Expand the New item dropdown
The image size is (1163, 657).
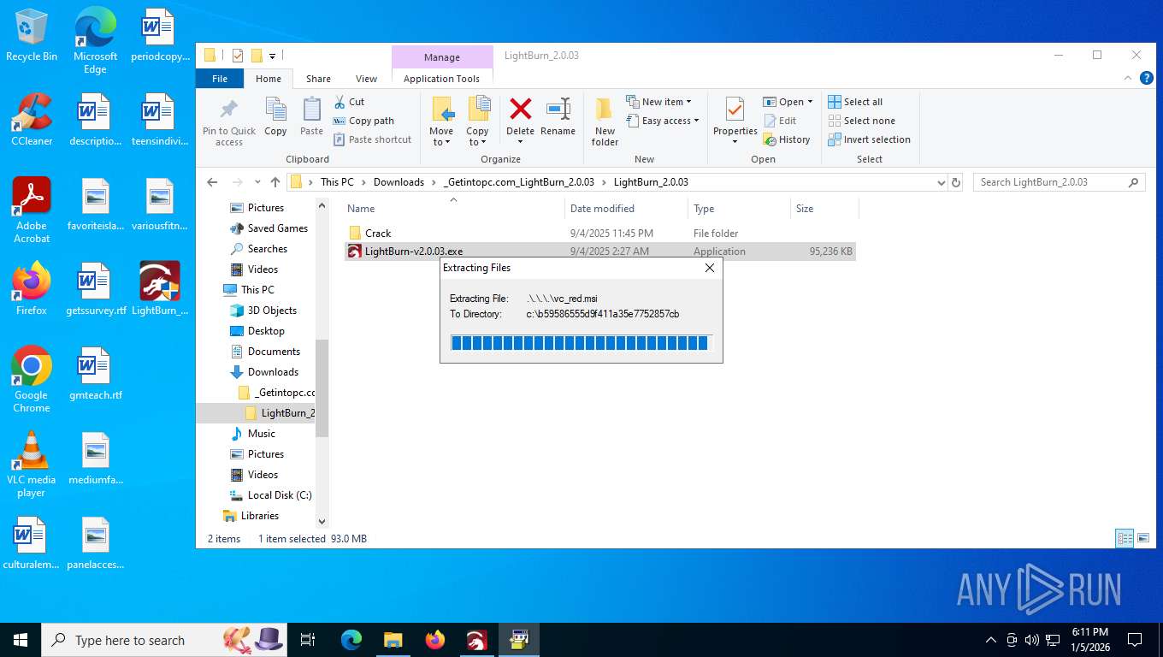pos(658,102)
